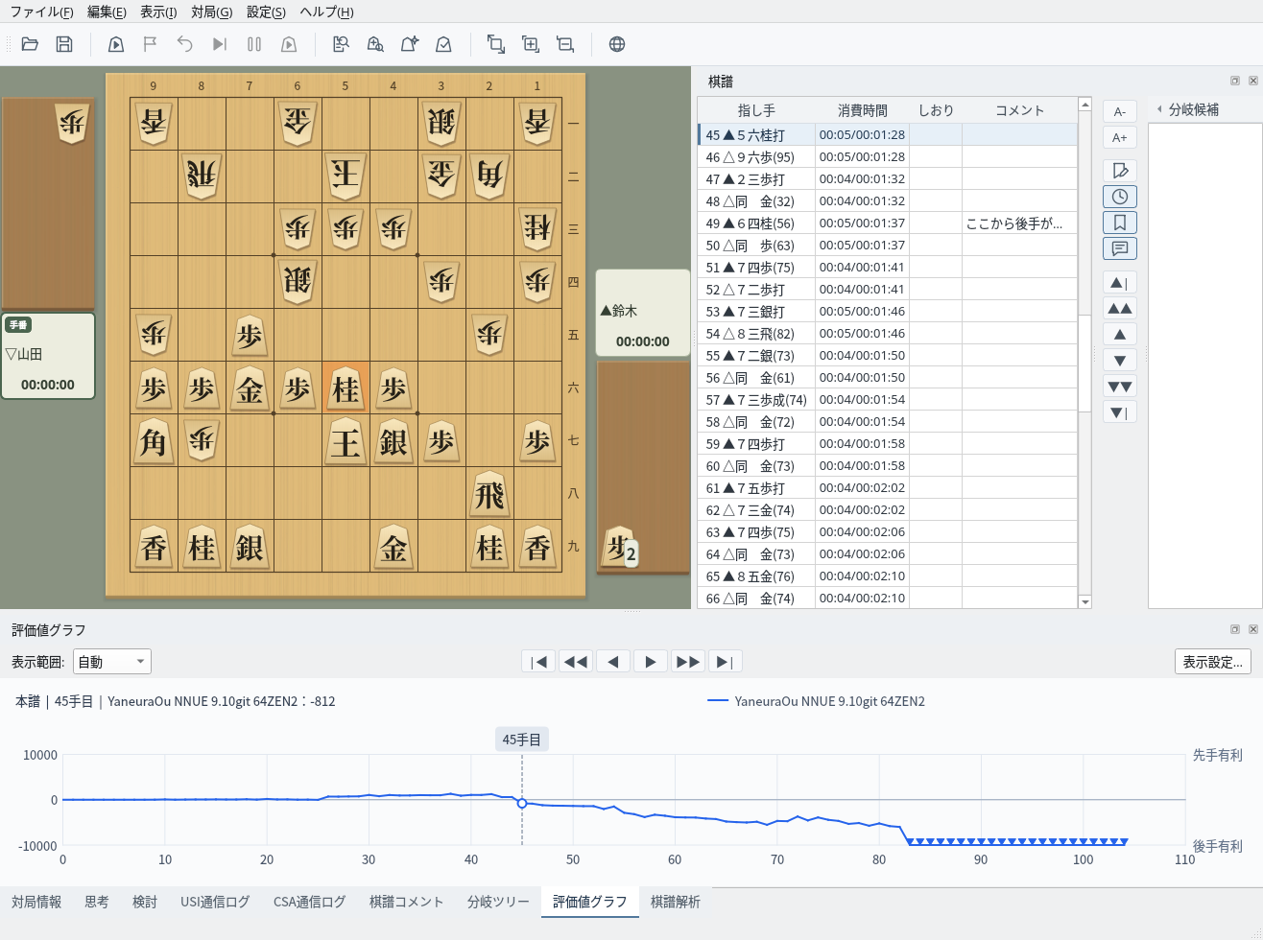Open a kifu file with the folder icon
The height and width of the screenshot is (940, 1263).
30,44
